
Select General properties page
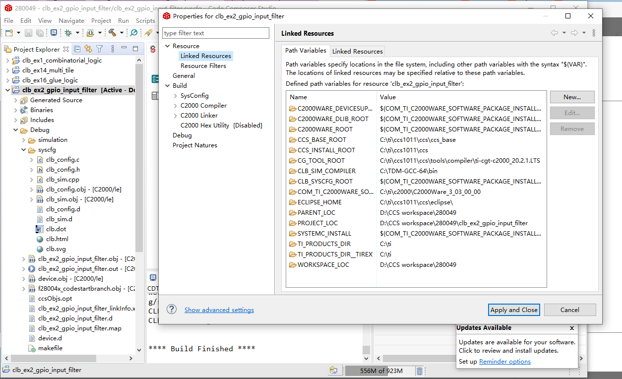point(184,76)
